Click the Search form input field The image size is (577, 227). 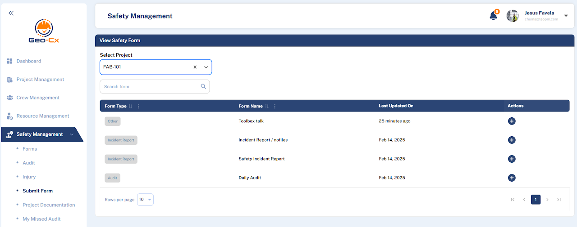click(150, 87)
